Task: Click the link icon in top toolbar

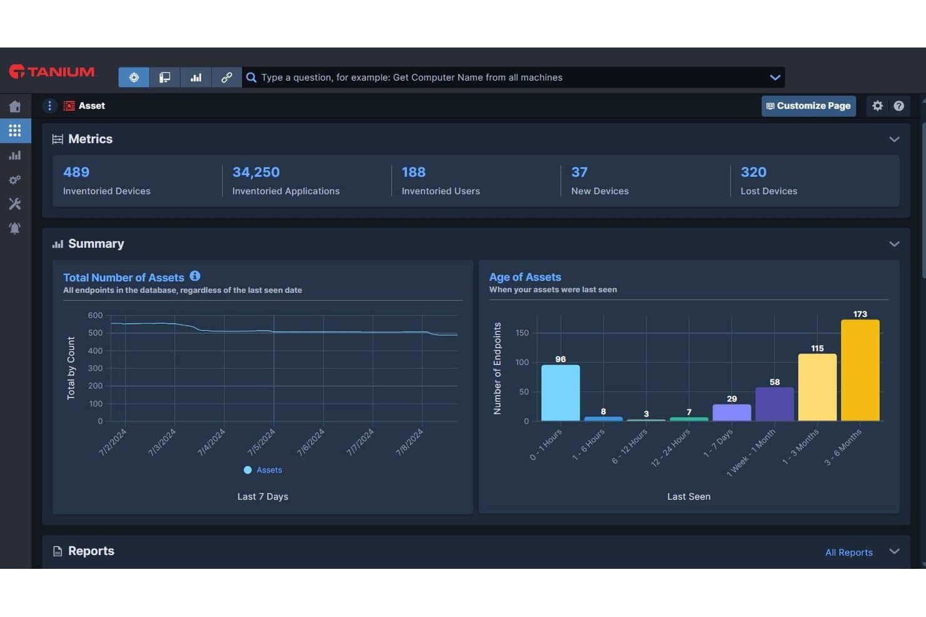Action: [226, 78]
